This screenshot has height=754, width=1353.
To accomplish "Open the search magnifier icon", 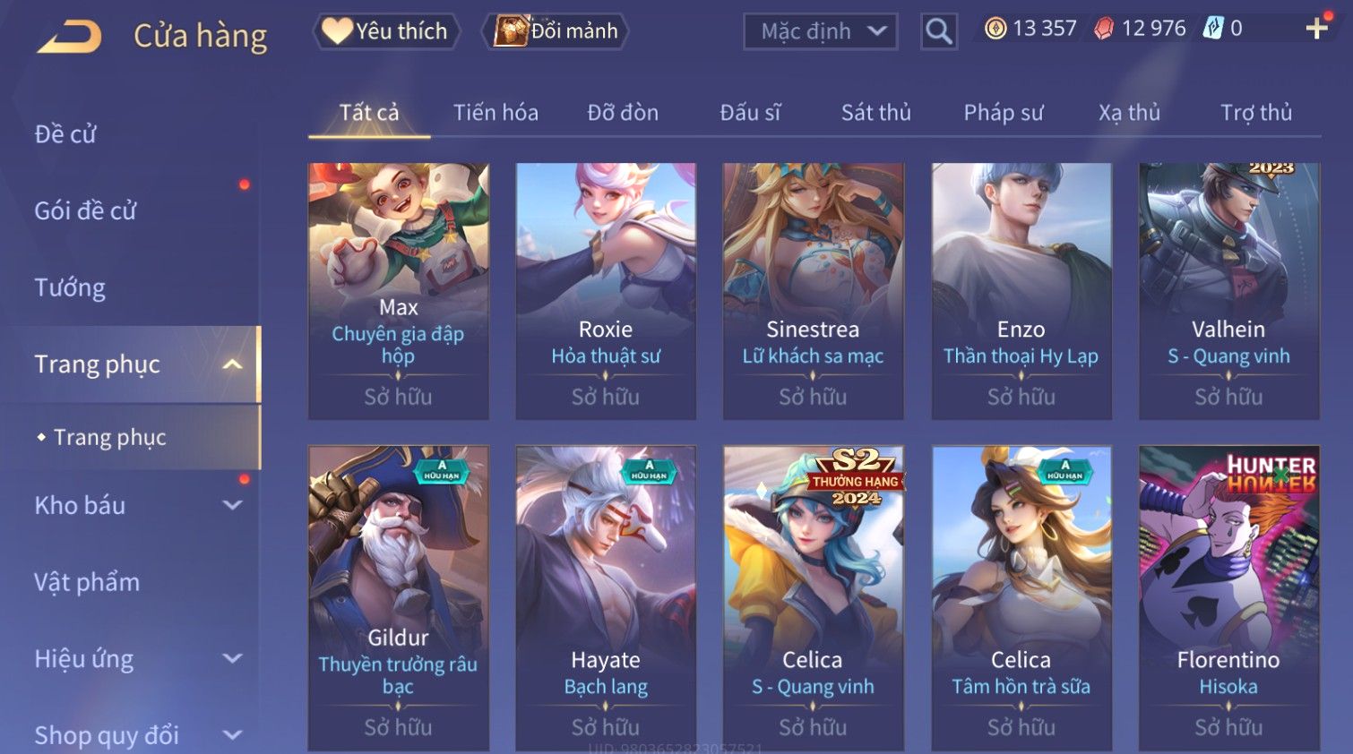I will 938,31.
